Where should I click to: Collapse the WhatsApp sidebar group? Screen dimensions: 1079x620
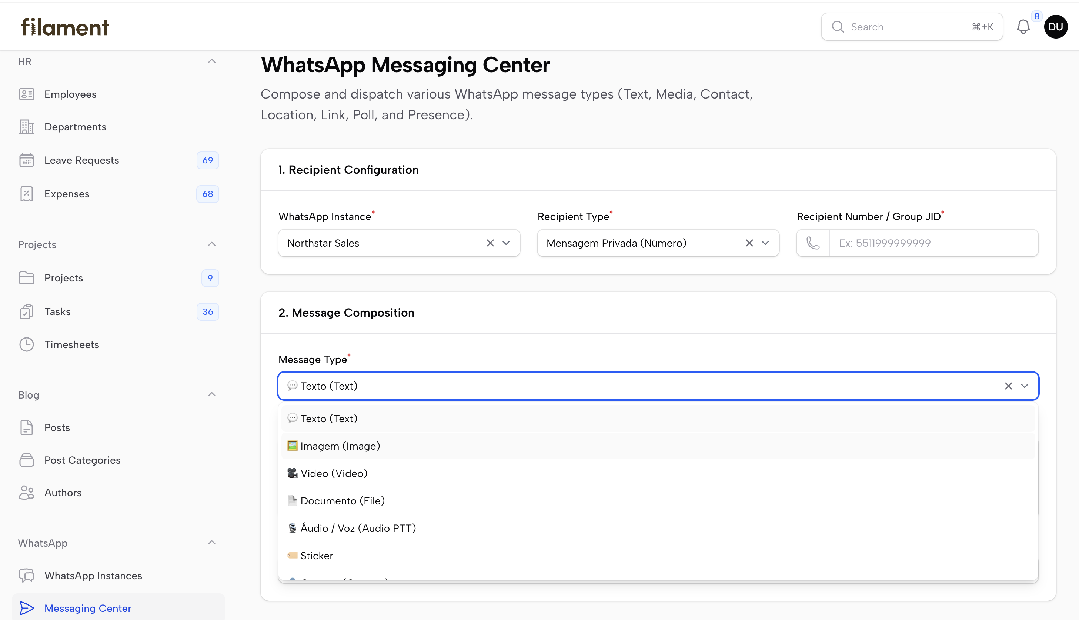[211, 543]
